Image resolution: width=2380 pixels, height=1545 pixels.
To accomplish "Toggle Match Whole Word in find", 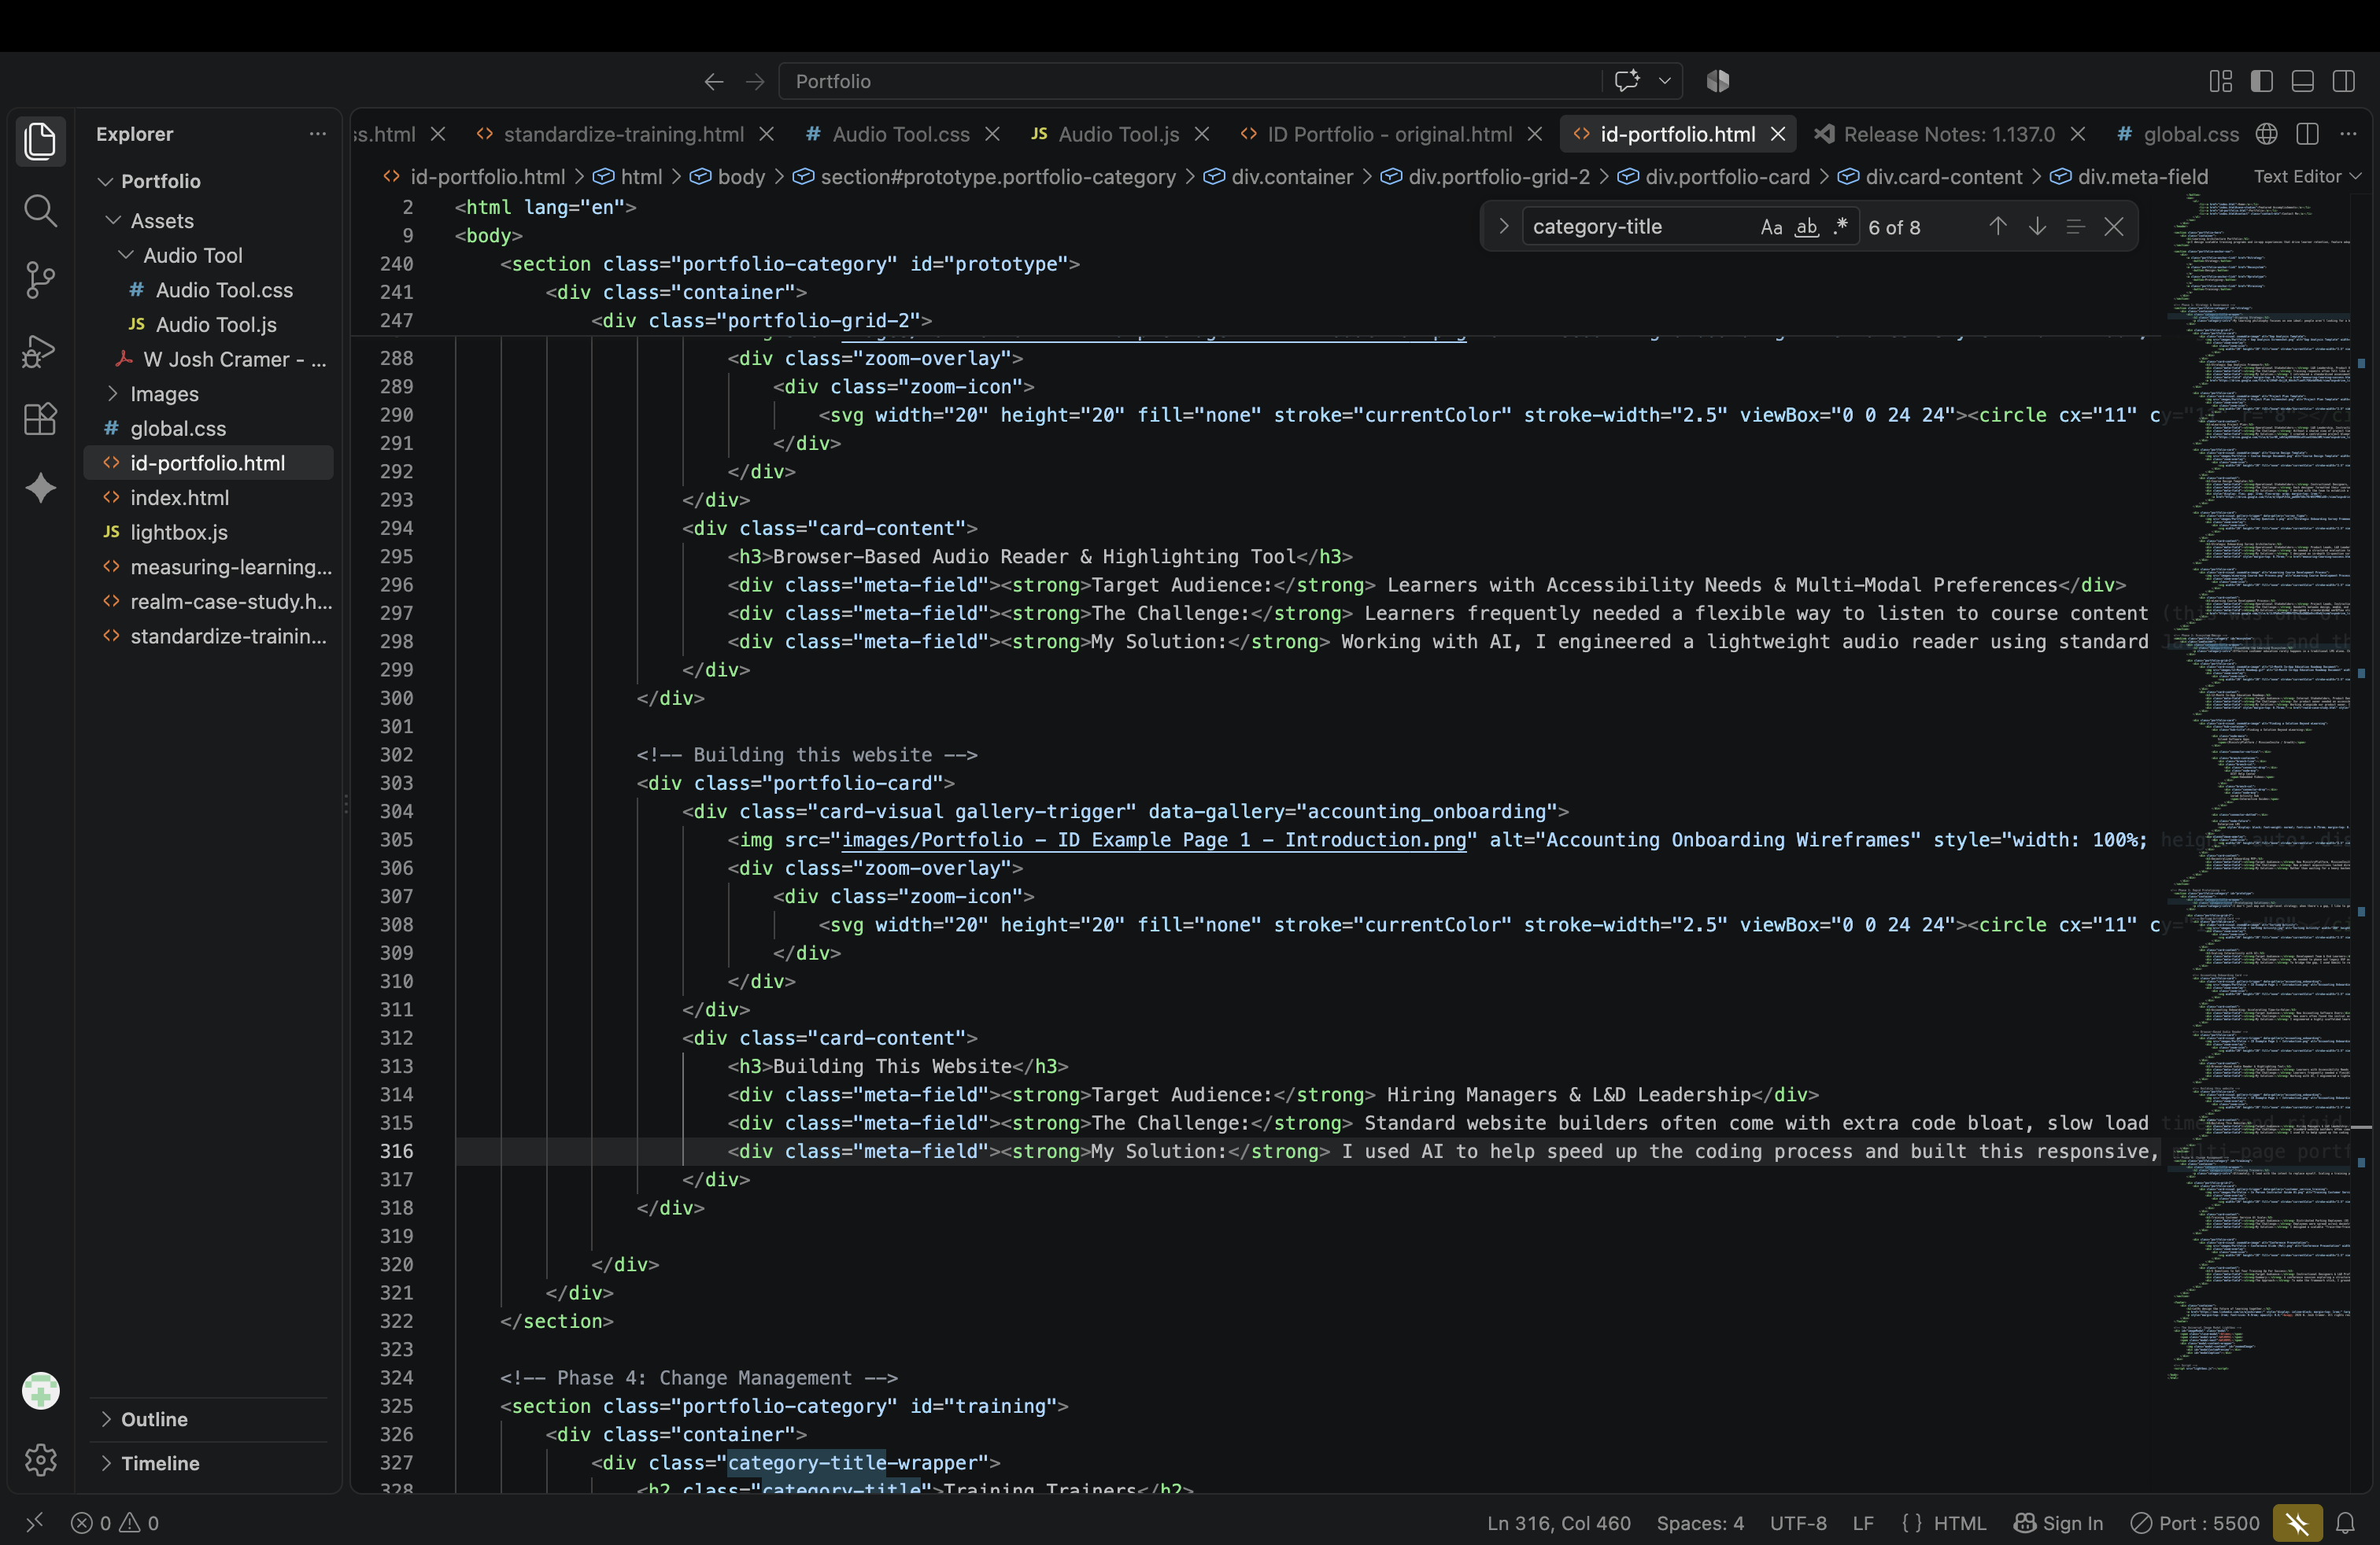I will [x=1806, y=228].
